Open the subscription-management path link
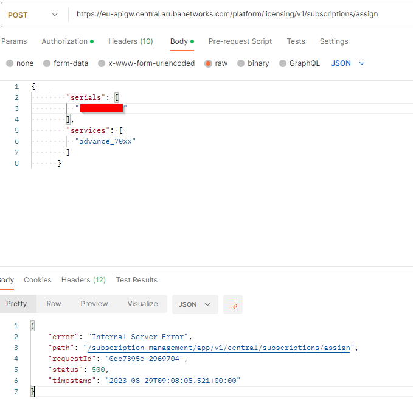Image resolution: width=413 pixels, height=400 pixels. coord(219,348)
